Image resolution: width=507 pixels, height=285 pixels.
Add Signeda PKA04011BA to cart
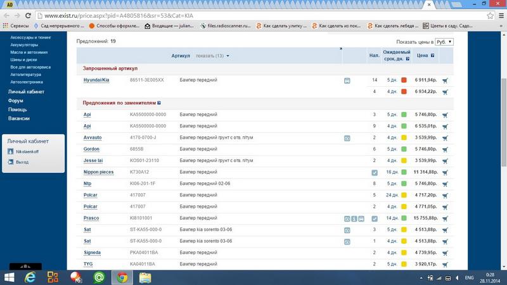445,253
